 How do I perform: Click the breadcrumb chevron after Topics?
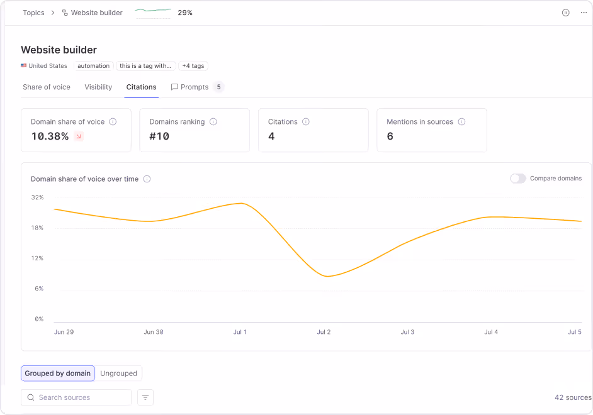53,13
